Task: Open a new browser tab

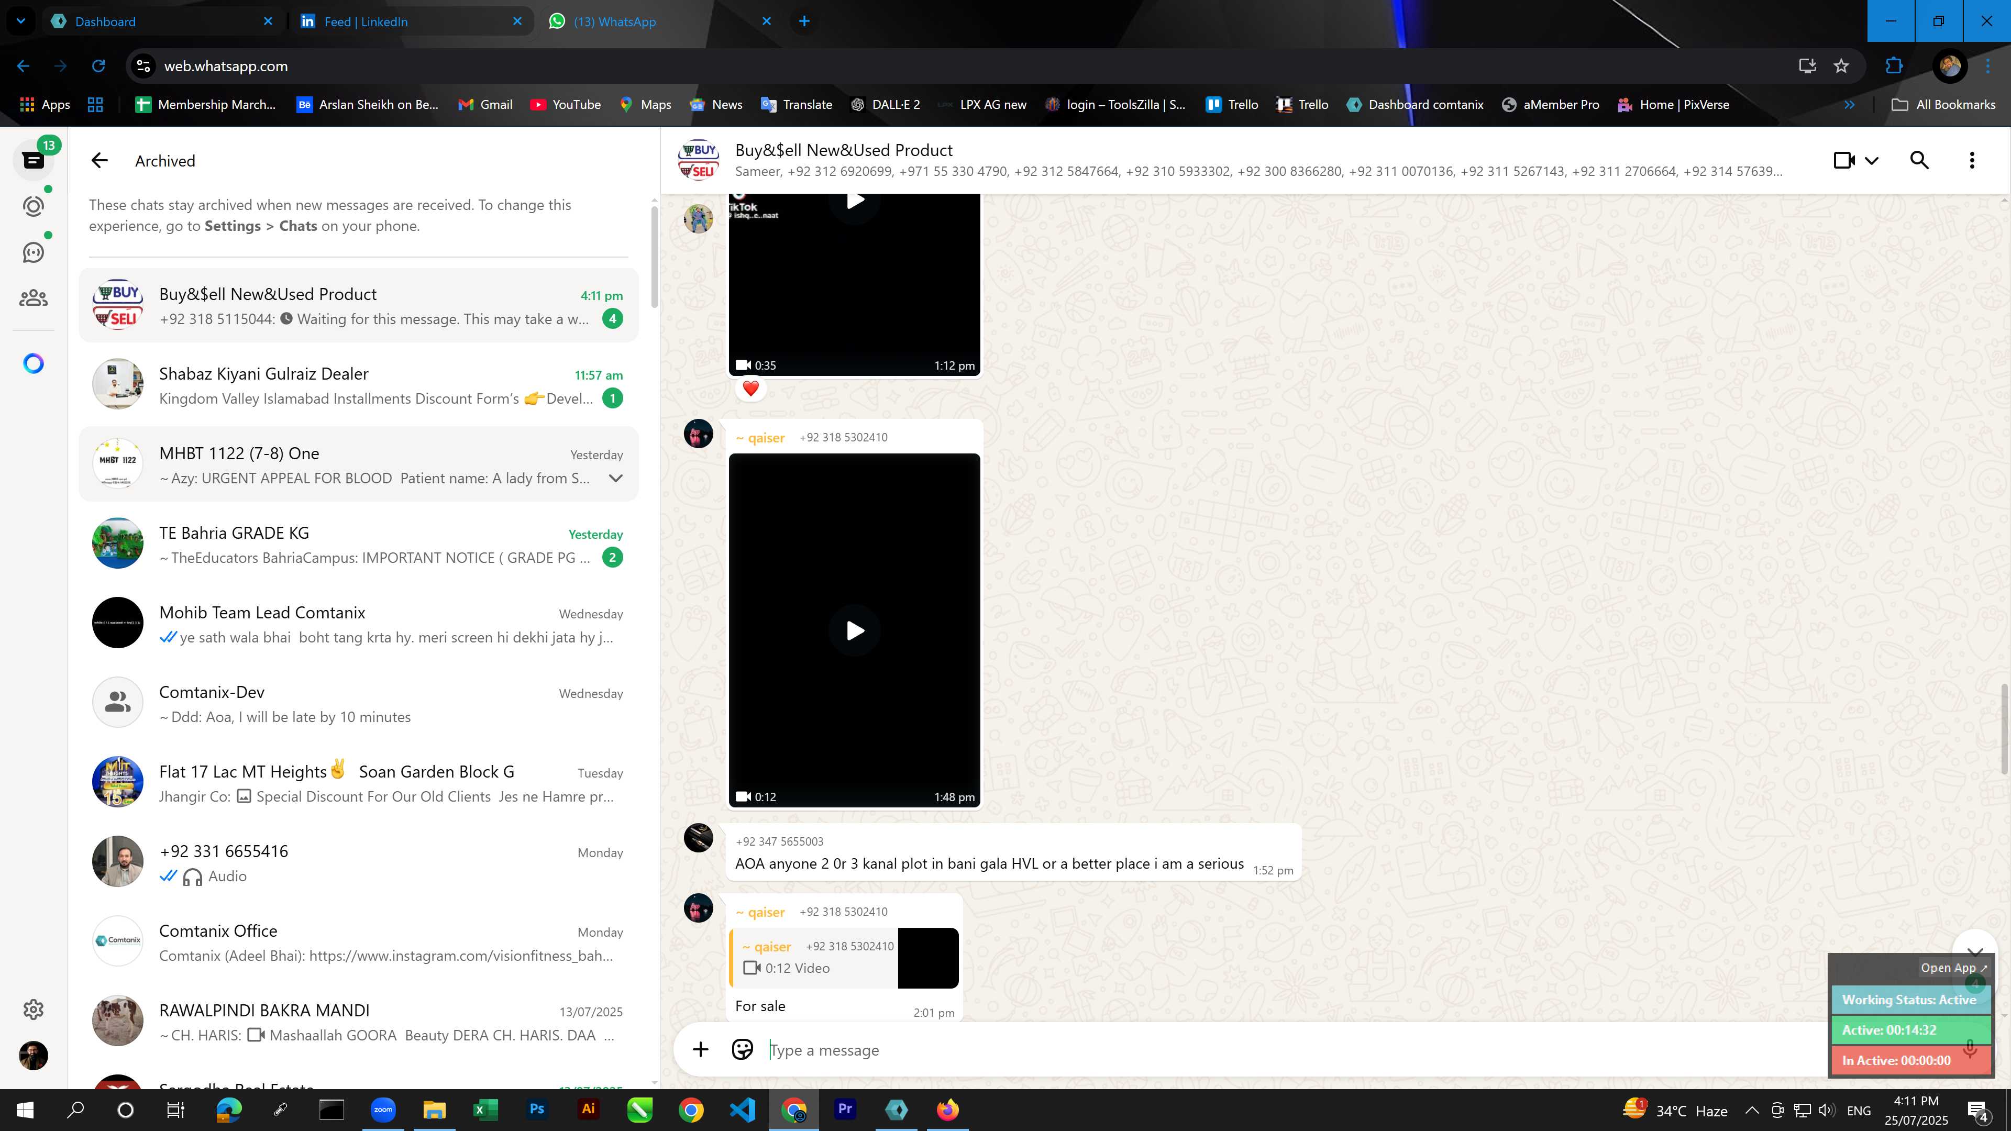Action: coord(804,22)
